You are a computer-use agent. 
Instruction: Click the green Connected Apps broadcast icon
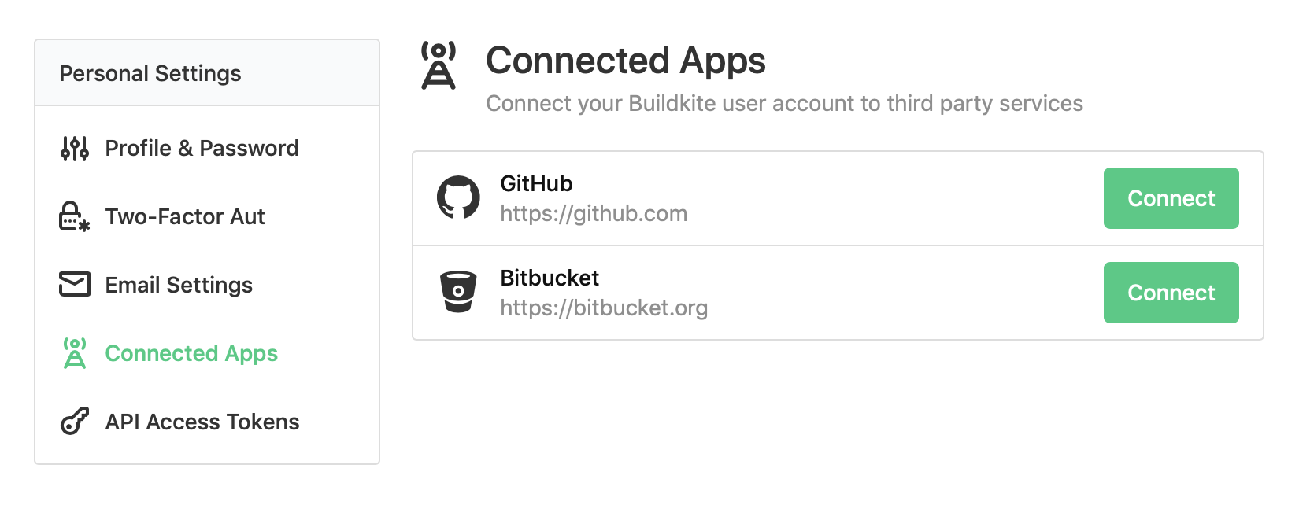pos(74,353)
